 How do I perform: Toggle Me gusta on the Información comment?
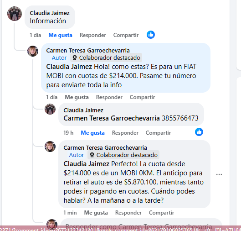[x=60, y=35]
